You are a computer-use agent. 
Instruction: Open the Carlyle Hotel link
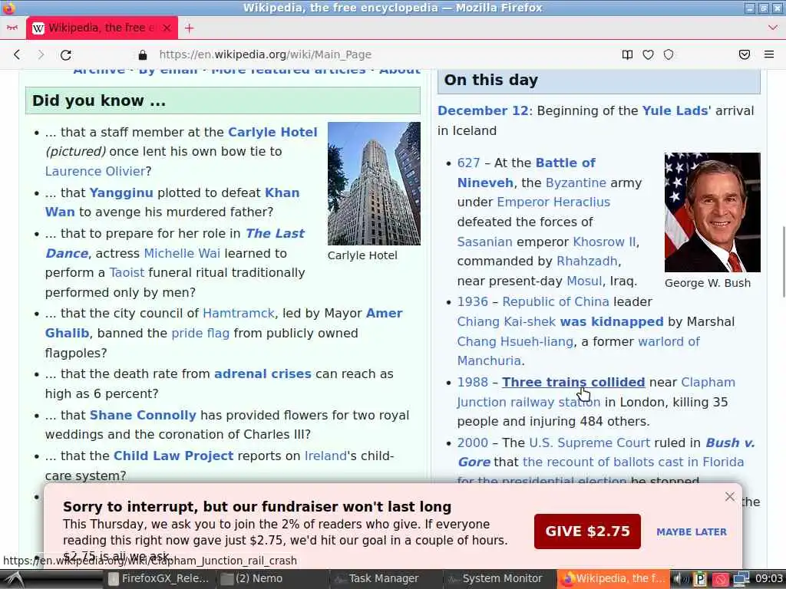tap(272, 132)
